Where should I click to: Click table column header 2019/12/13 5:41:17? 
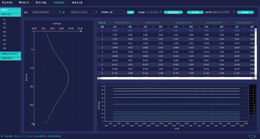click(153, 23)
